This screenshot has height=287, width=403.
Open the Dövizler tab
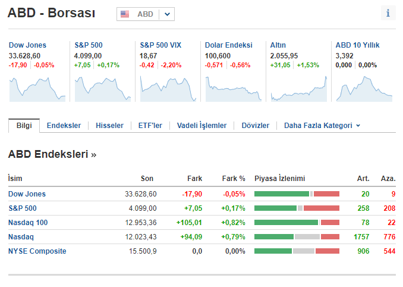[255, 126]
